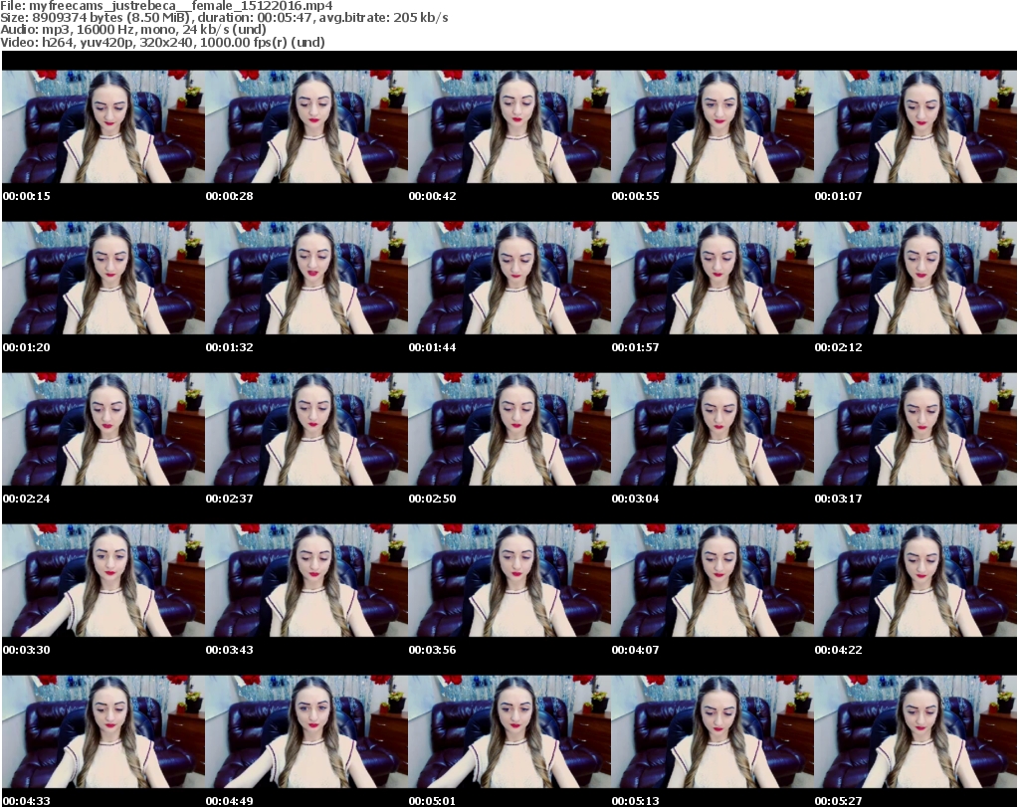Pick the frame at 00:05:01
Screen dimensions: 1019x807
[x=509, y=731]
